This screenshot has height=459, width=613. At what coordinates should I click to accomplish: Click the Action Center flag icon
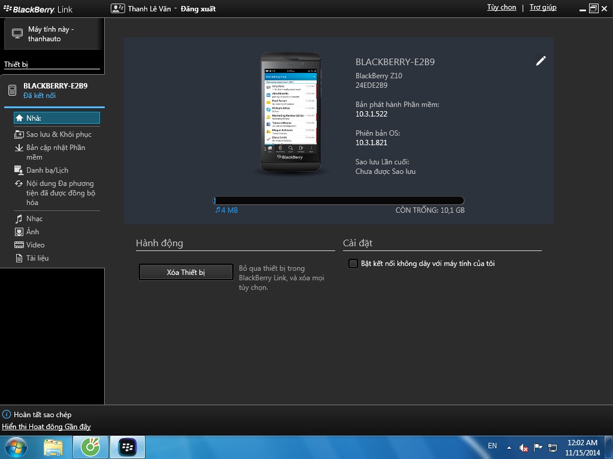538,447
